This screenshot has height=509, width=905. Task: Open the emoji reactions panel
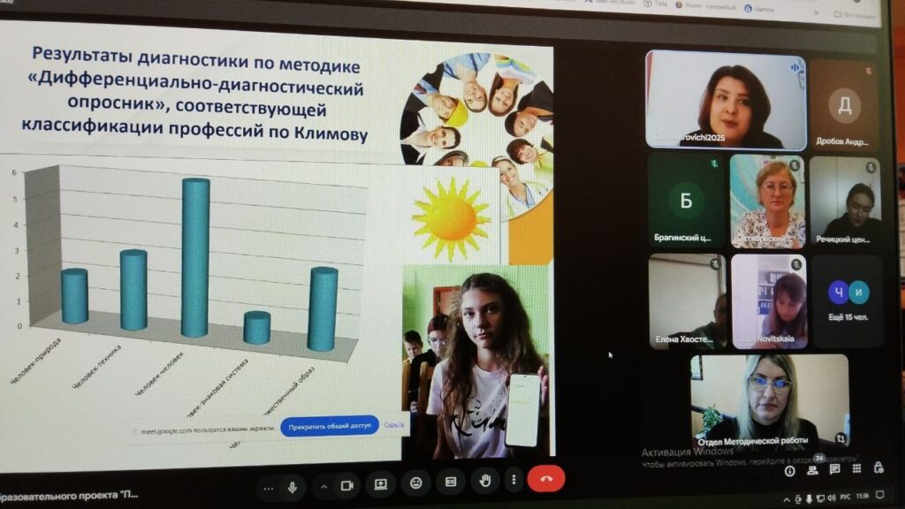point(415,483)
